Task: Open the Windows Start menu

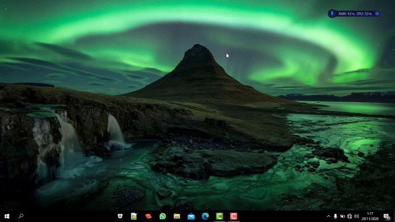Action: 7,216
